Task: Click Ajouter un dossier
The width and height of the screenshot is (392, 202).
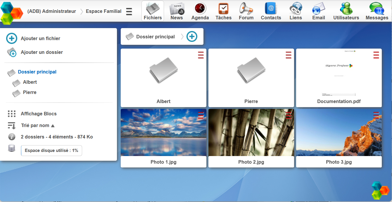Action: pos(42,52)
